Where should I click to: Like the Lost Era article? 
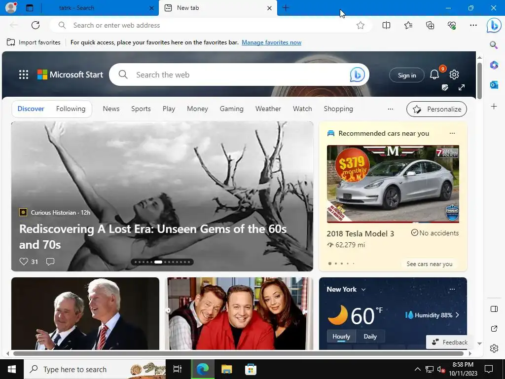pyautogui.click(x=24, y=262)
